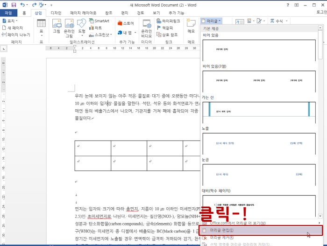Image resolution: width=327 pixels, height=246 pixels.
Task: Insert a 차트 chart
Action: (95, 28)
